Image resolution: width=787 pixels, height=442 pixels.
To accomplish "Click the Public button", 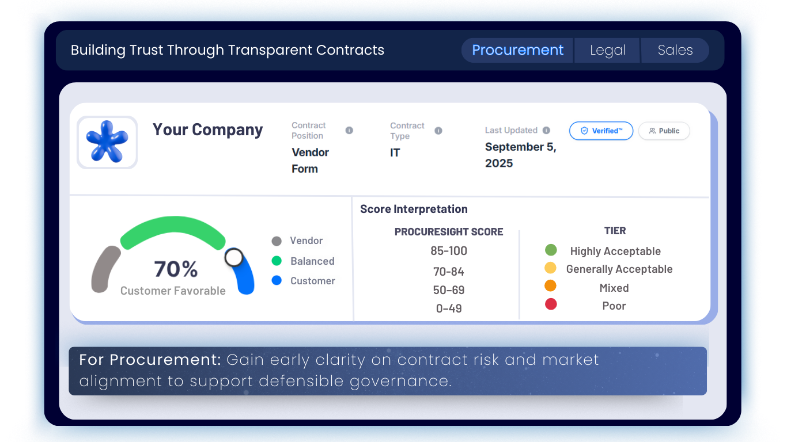I will click(x=664, y=131).
